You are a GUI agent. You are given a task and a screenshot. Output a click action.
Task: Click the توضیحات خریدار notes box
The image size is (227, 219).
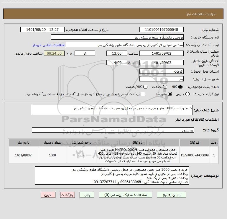pyautogui.click(x=112, y=175)
